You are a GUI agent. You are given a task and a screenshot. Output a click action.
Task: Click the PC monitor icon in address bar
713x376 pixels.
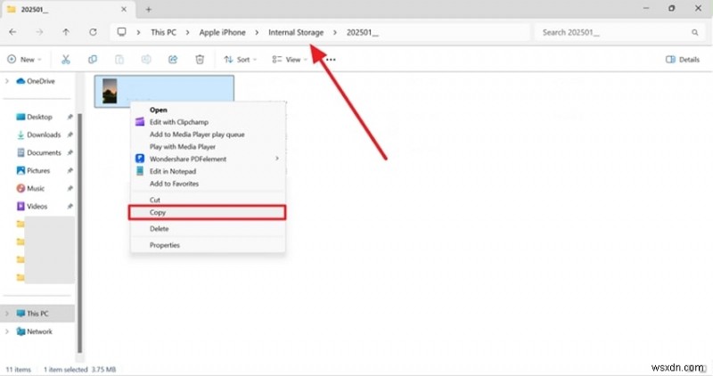coord(121,32)
